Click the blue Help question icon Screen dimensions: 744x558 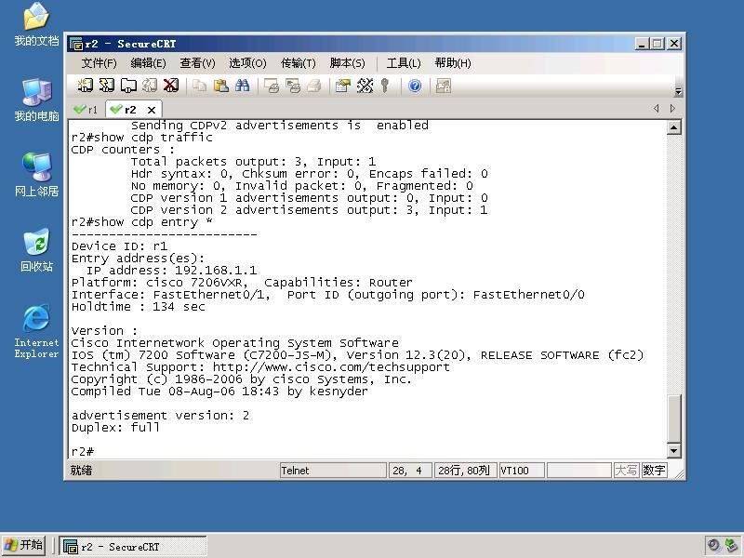pyautogui.click(x=415, y=86)
